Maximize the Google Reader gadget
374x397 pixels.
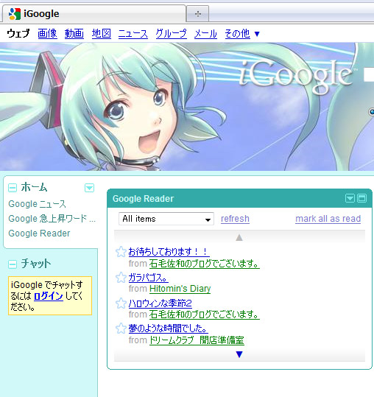[x=362, y=198]
